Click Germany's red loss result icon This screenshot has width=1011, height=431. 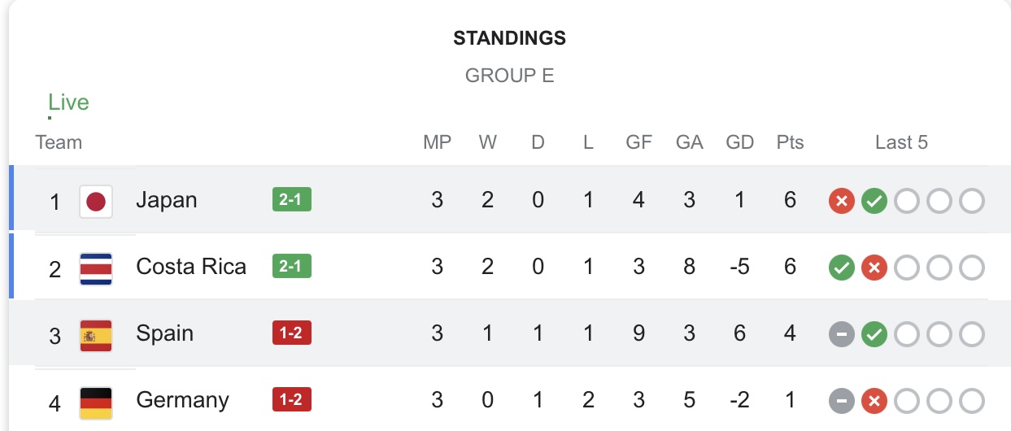[x=874, y=401]
